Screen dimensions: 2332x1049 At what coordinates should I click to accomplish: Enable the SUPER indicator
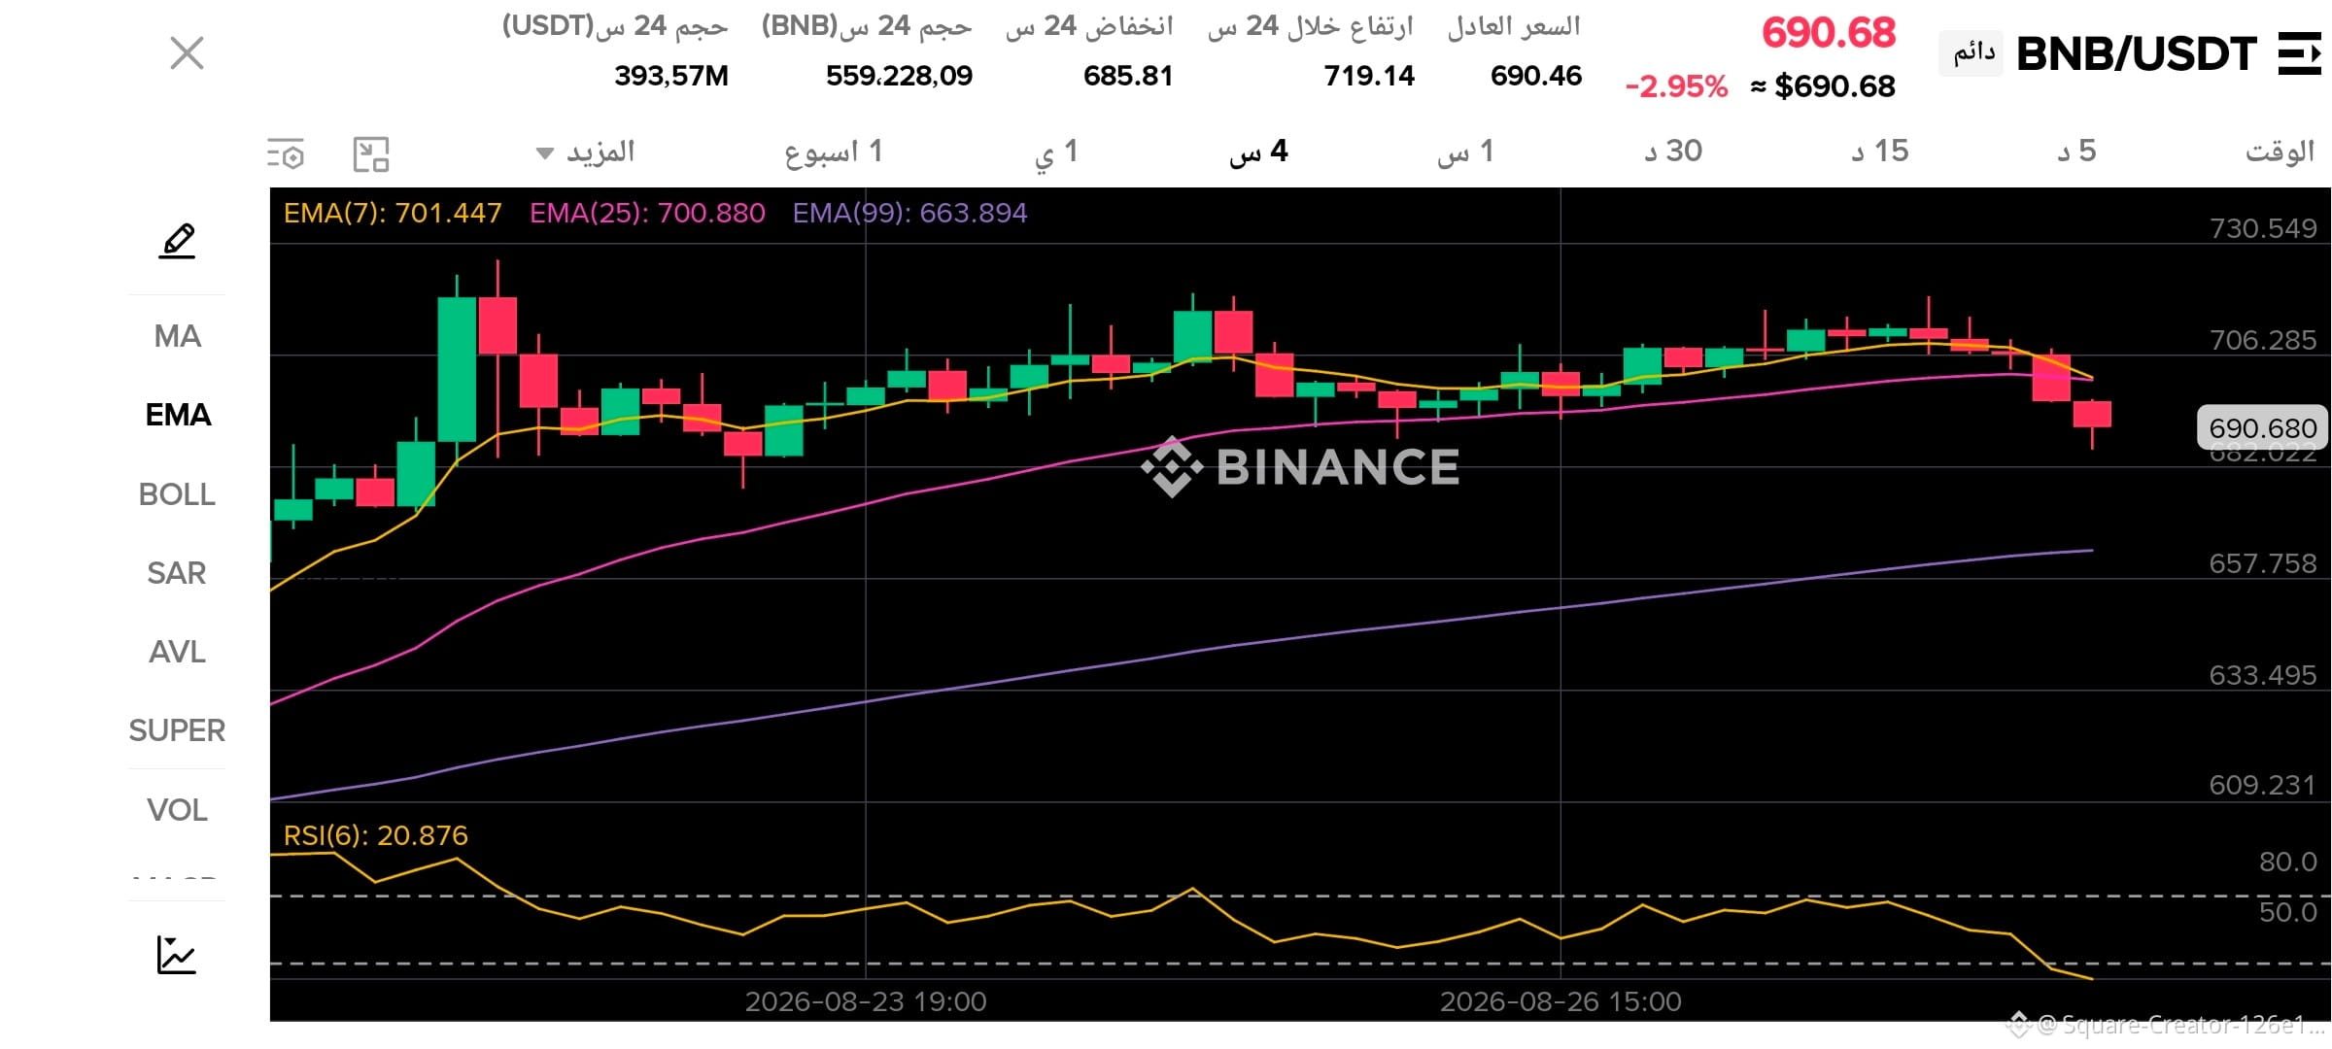[x=177, y=730]
